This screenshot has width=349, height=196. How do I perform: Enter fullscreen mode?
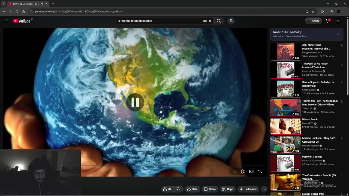coord(260,171)
